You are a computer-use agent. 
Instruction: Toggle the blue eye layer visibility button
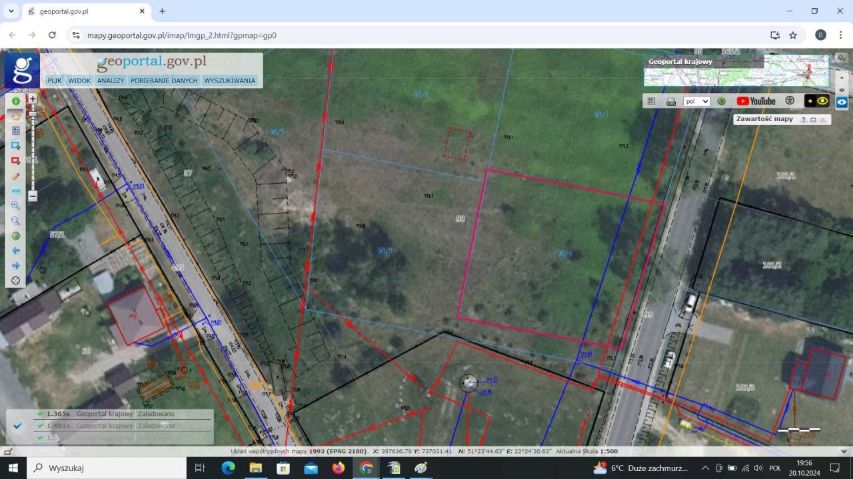[x=842, y=102]
